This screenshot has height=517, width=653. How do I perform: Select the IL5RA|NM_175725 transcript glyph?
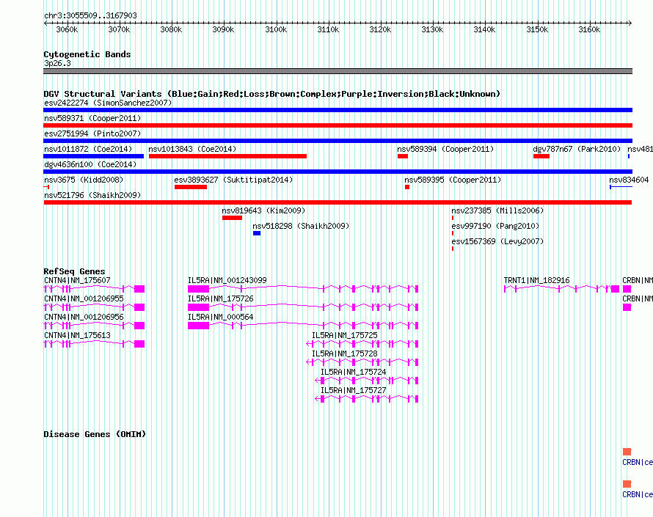coord(362,344)
